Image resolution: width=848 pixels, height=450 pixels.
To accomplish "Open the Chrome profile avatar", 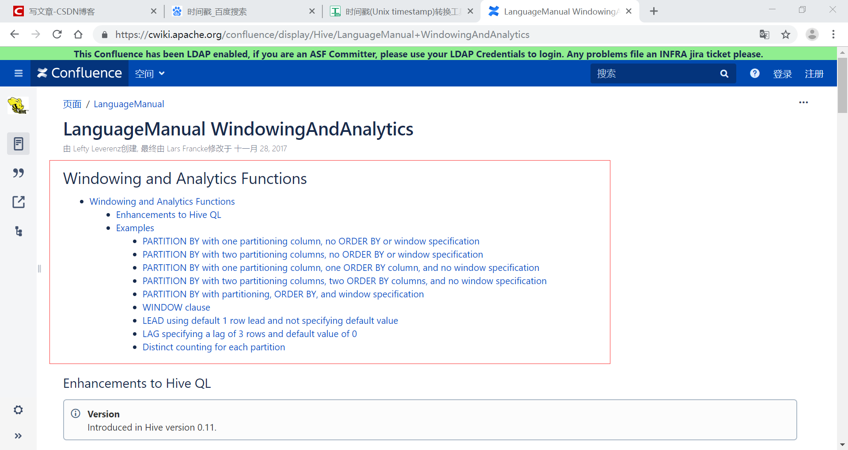I will (x=812, y=34).
